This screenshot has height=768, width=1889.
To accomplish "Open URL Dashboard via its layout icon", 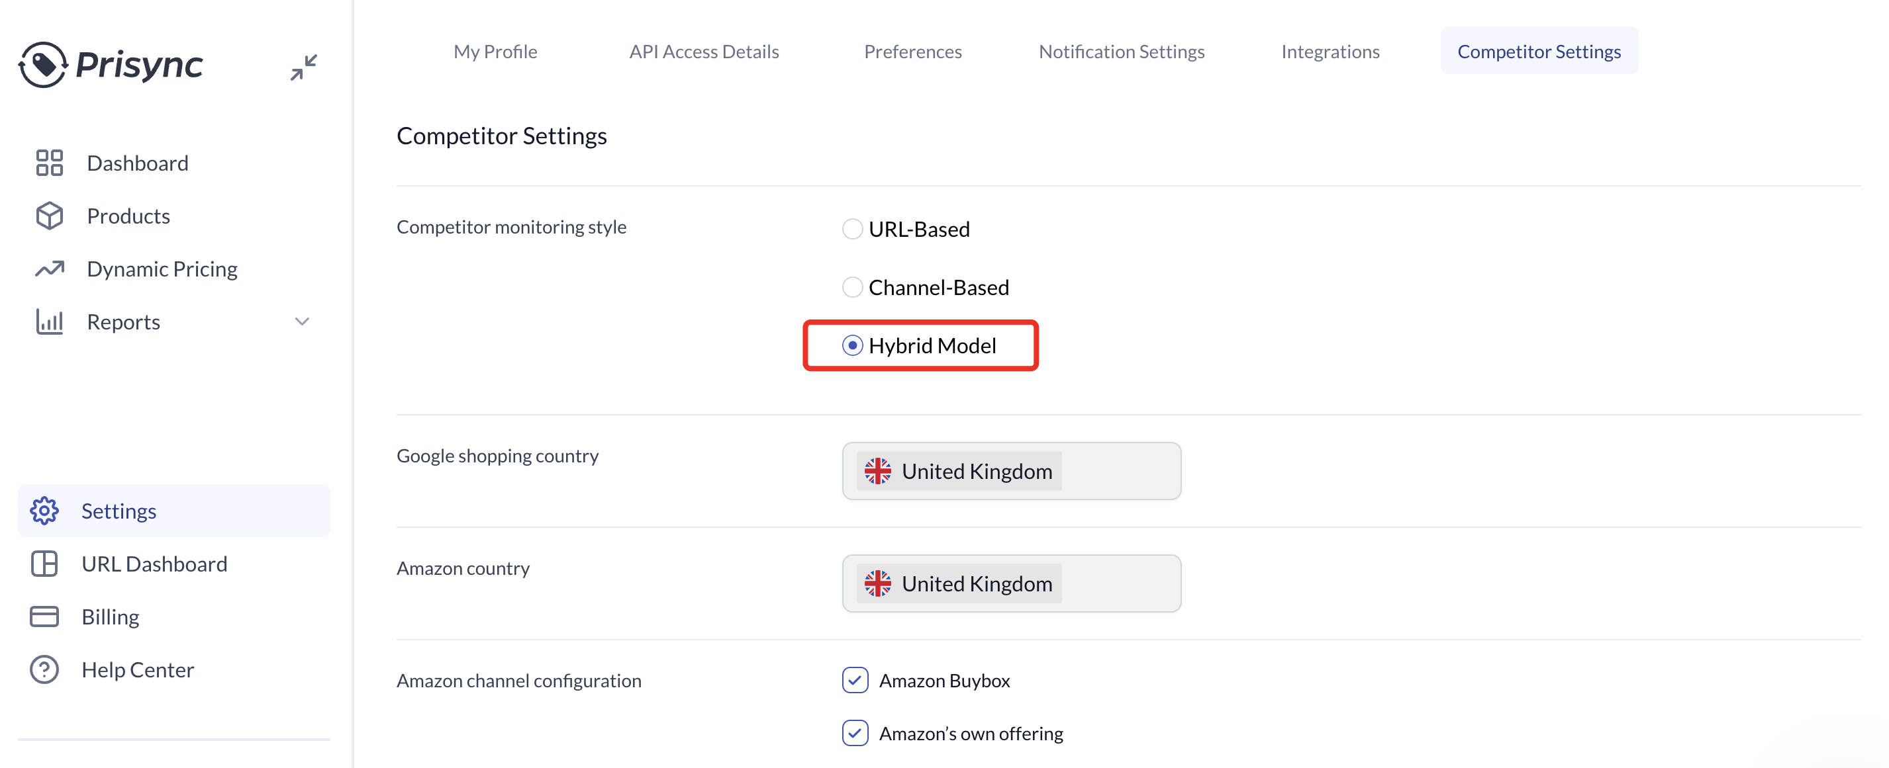I will click(44, 564).
